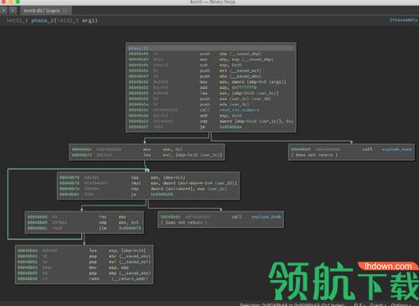419x306 pixels.
Task: Select mov ebx, 0x1 instruction line
Action: click(x=147, y=149)
